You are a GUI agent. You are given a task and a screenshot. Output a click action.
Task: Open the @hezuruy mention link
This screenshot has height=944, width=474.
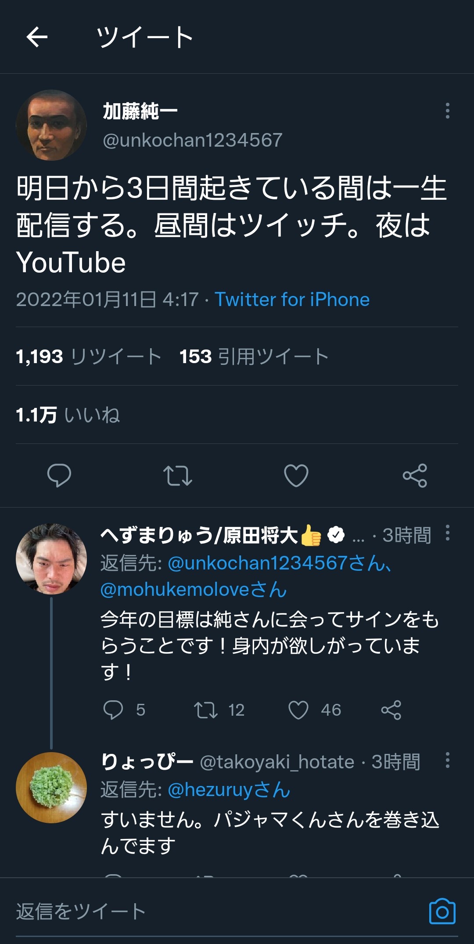(x=228, y=790)
